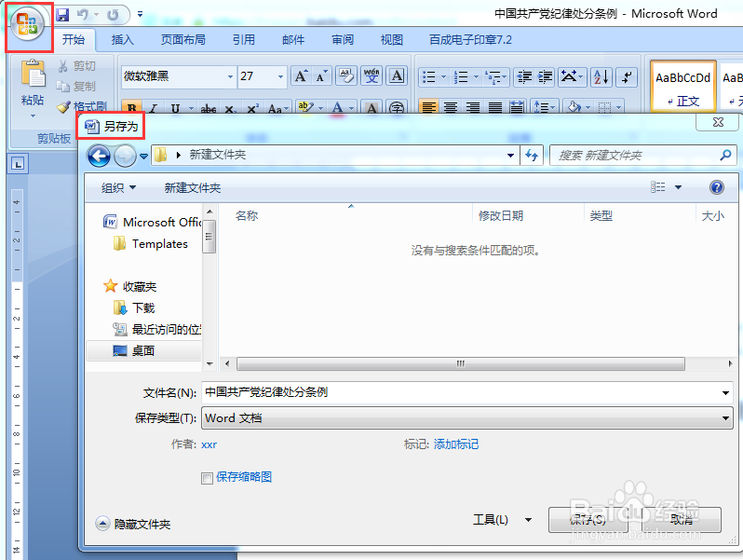Open the 组织 menu
This screenshot has width=743, height=560.
118,188
